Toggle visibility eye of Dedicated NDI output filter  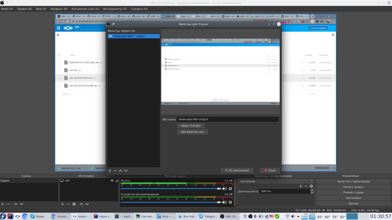click(x=110, y=36)
